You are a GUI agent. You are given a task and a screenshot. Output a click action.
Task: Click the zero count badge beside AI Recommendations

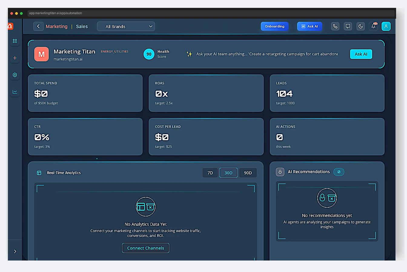point(339,172)
